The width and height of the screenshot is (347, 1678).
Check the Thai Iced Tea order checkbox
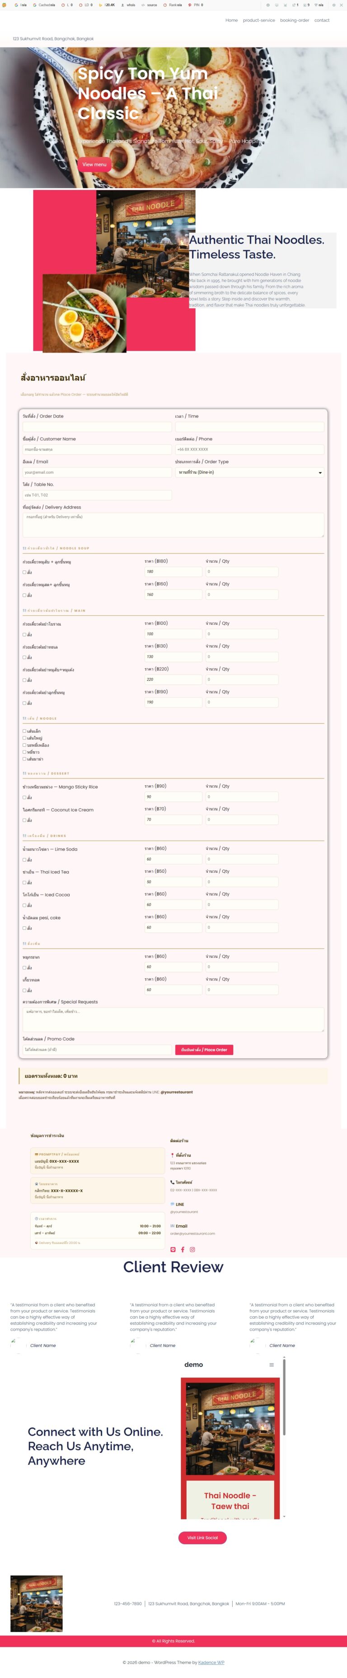pyautogui.click(x=25, y=883)
